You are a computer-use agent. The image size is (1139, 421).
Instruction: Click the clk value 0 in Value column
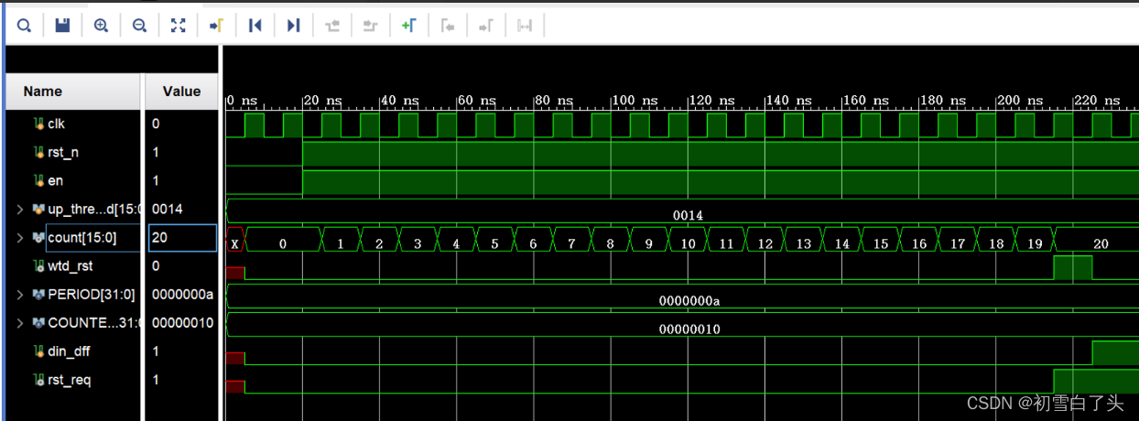coord(156,124)
